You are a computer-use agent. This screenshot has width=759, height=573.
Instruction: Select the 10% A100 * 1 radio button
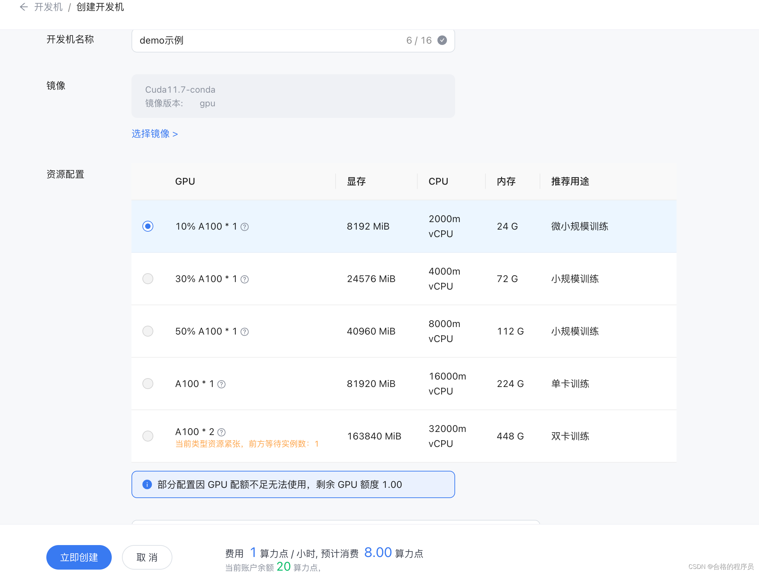click(148, 226)
